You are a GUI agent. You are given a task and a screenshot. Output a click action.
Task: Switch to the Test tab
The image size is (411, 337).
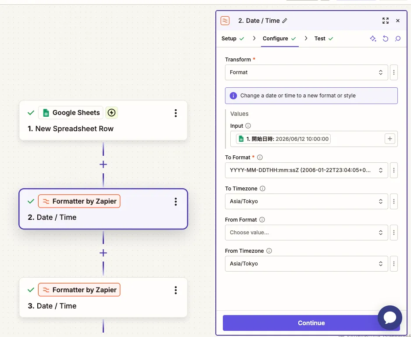324,39
